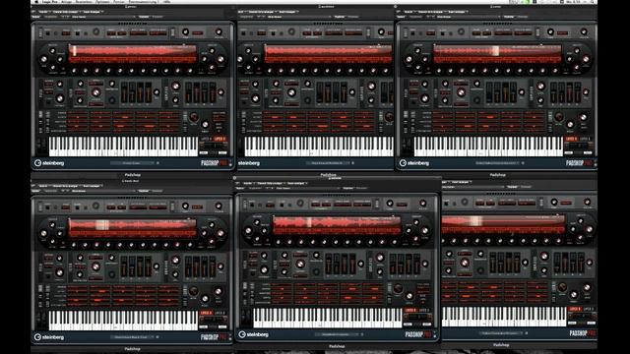This screenshot has height=354, width=630.
Task: Click Steinberg logo in top-left Padshop window
Action: point(49,163)
